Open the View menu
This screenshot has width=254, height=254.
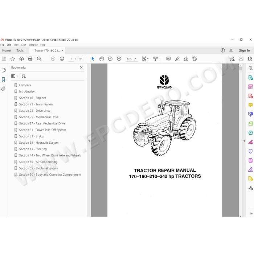16,45
